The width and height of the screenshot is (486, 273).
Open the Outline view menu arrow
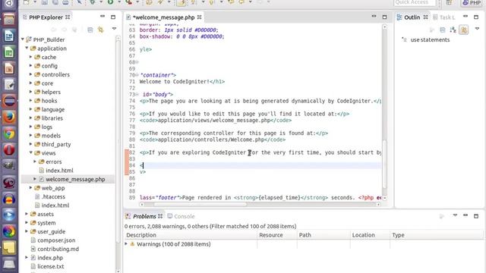click(x=477, y=29)
